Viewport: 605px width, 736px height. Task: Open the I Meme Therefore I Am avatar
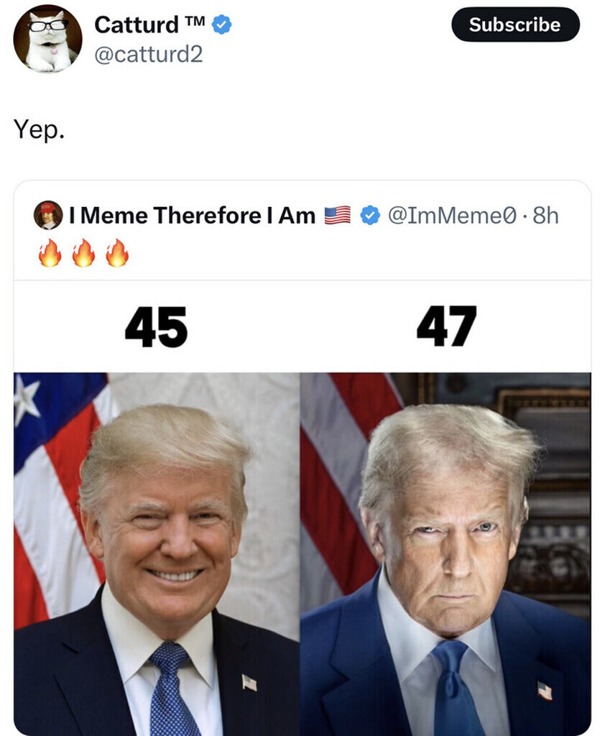(x=48, y=215)
